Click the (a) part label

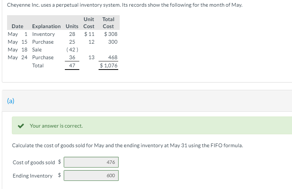pos(10,101)
